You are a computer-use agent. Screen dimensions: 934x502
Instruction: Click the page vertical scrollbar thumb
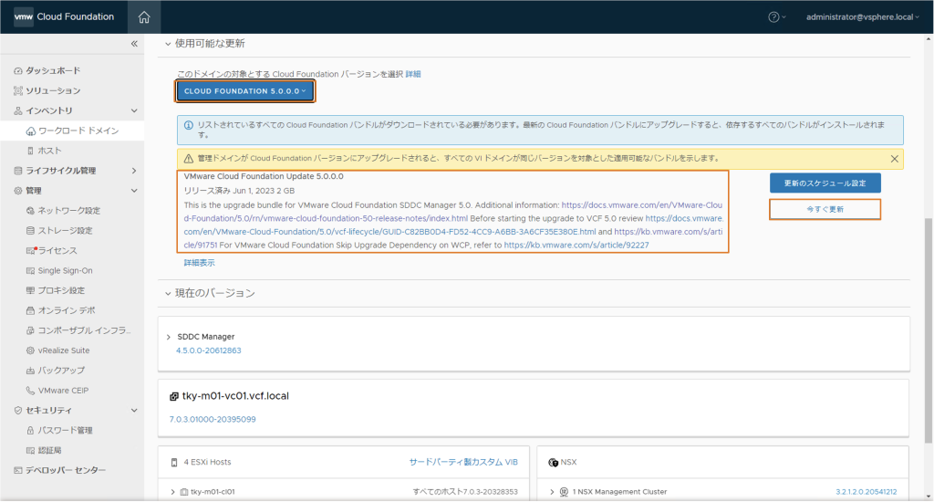(x=928, y=331)
